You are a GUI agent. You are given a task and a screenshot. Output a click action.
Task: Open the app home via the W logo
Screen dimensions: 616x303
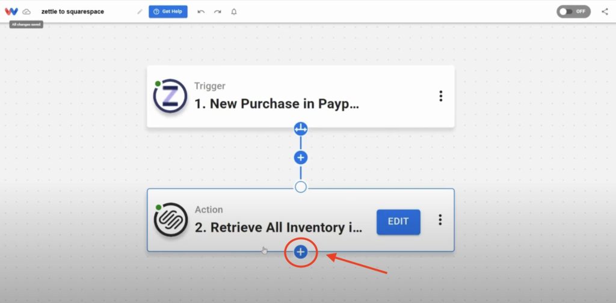pyautogui.click(x=11, y=11)
